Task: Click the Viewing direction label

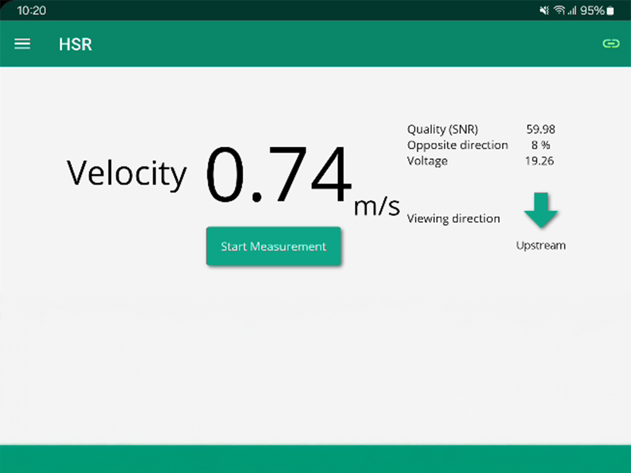Action: 454,219
